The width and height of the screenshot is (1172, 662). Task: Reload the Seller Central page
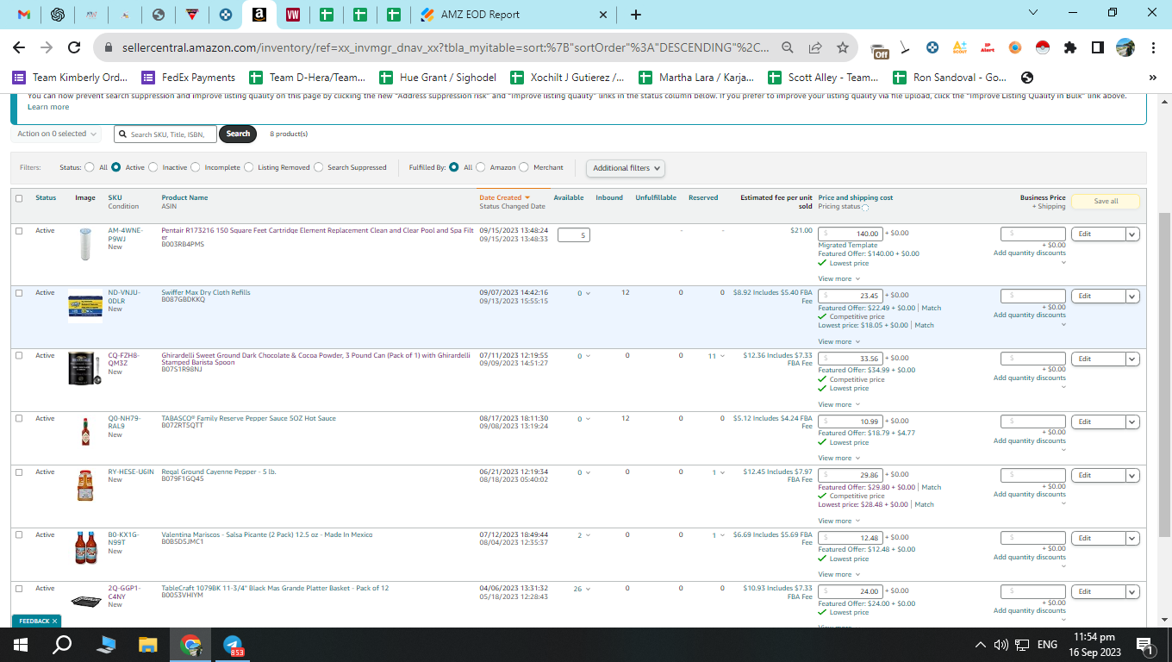pos(74,47)
